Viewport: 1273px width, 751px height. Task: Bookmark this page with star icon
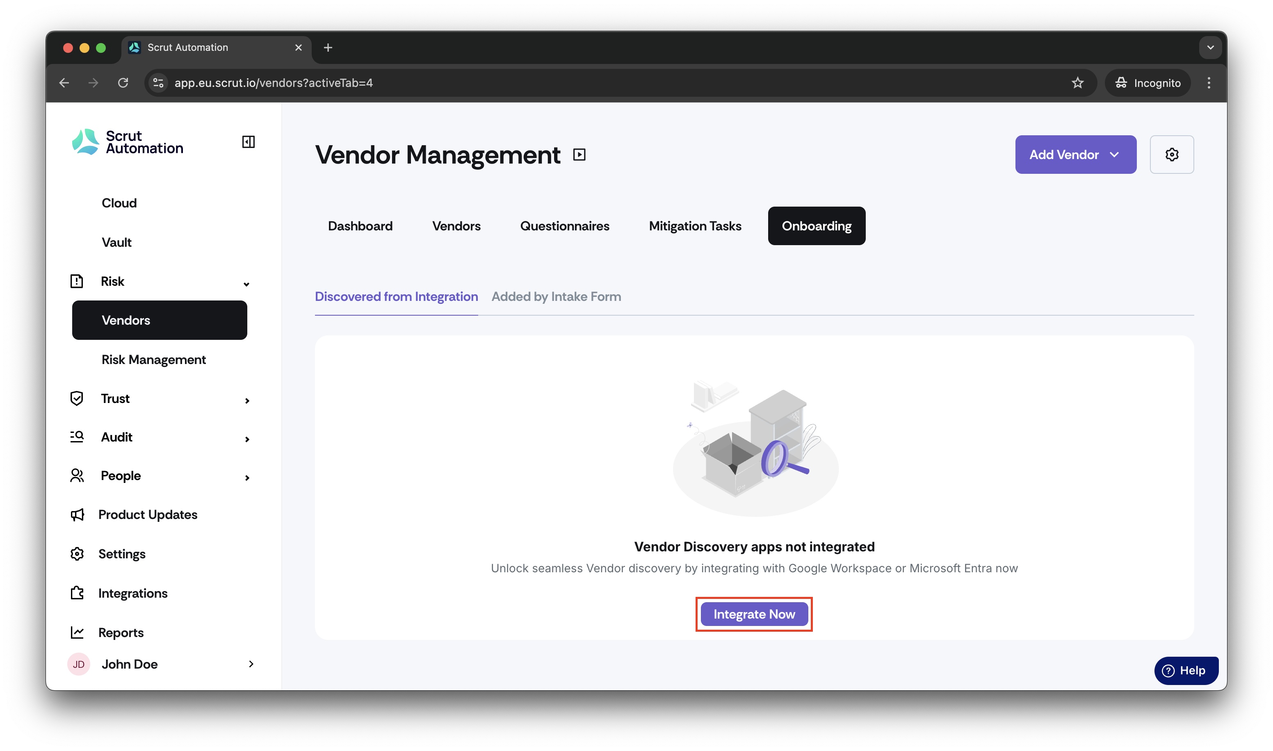point(1077,82)
